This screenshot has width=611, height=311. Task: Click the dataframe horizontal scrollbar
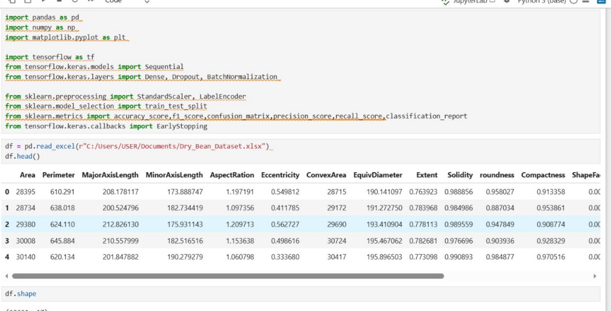point(227,276)
